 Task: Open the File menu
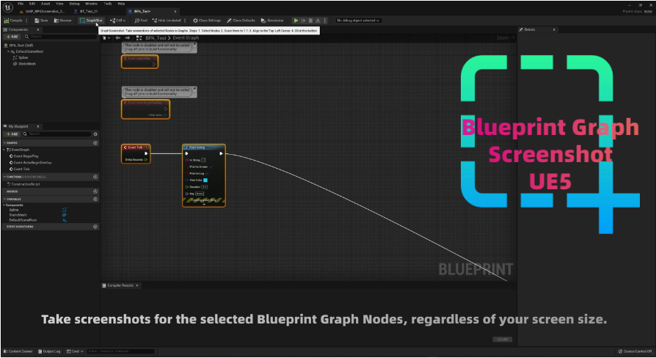[21, 4]
